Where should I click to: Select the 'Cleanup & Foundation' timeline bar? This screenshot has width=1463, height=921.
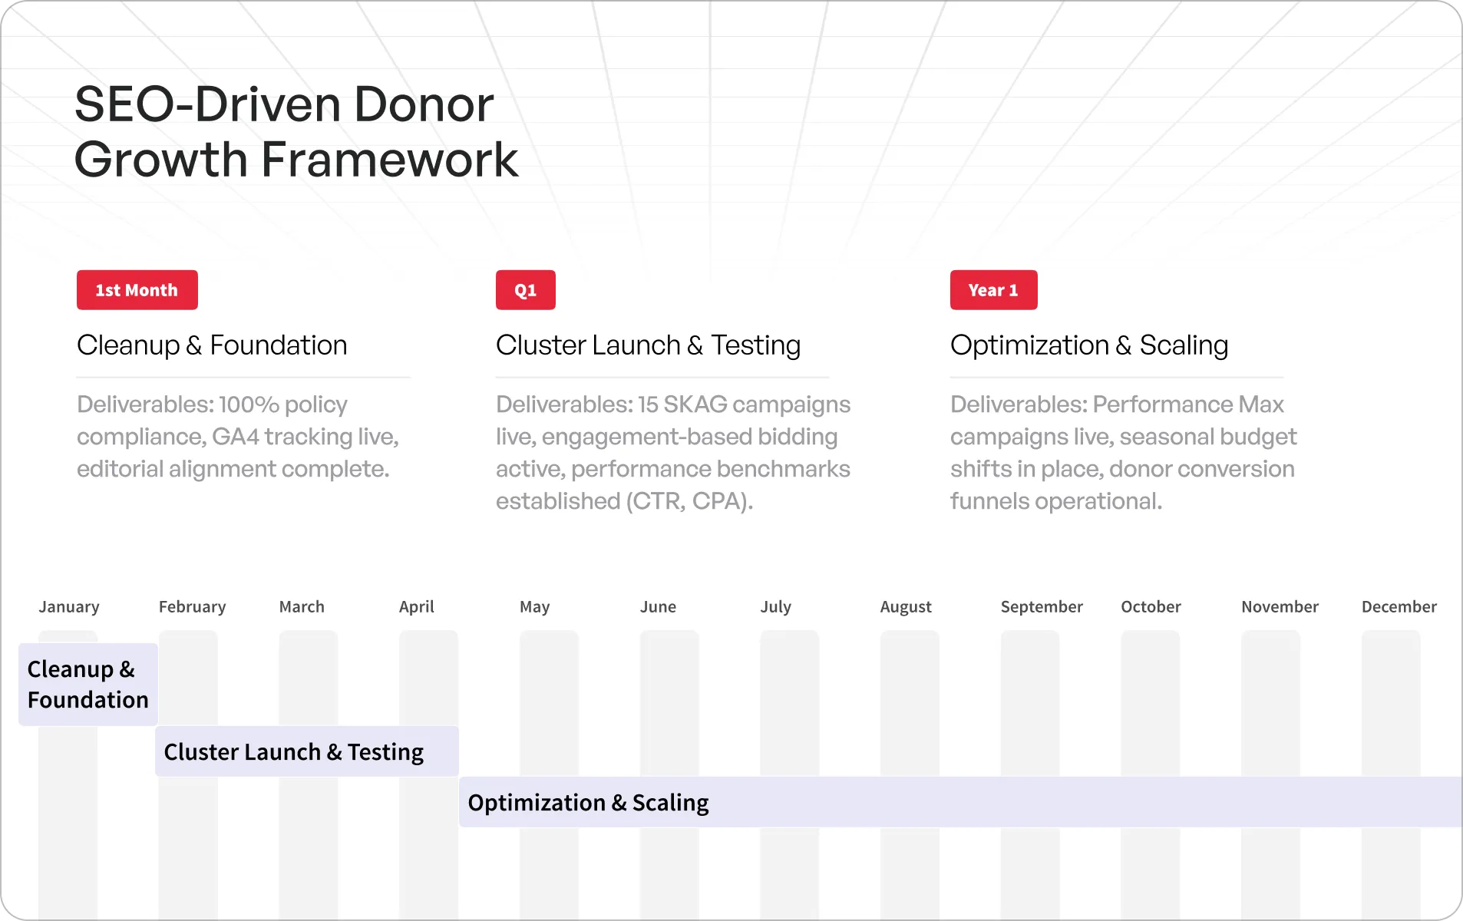click(x=88, y=685)
